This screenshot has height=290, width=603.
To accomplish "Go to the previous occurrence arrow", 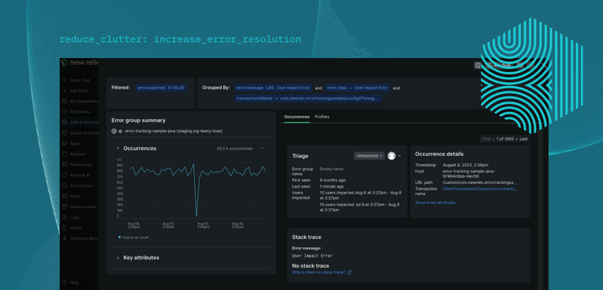I will pos(494,139).
